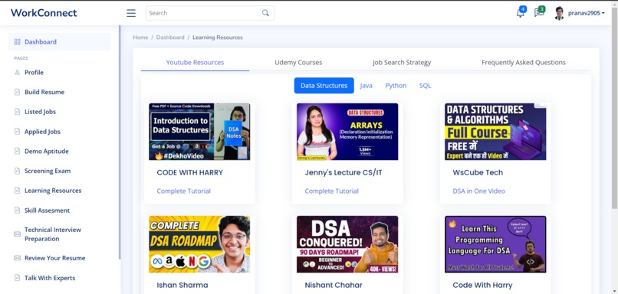
Task: Open Introduction to Data Structures thumbnail
Action: click(x=199, y=132)
